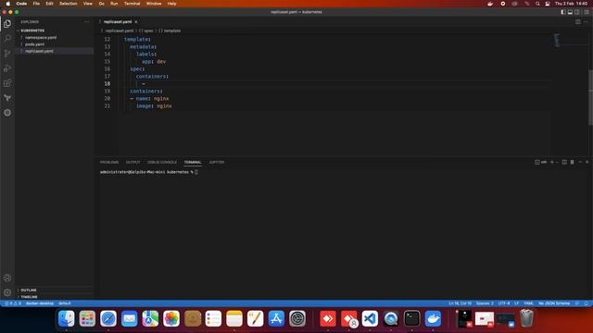
Task: Open Explorer views and more actions menu
Action: click(86, 22)
